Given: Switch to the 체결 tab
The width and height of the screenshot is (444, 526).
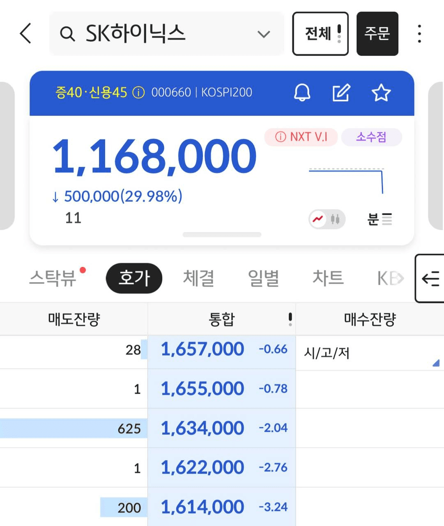Looking at the screenshot, I should click(199, 278).
